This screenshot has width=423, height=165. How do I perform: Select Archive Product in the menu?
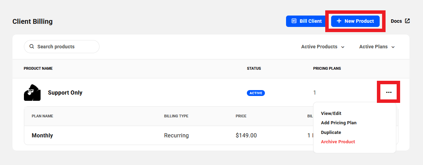click(x=338, y=142)
